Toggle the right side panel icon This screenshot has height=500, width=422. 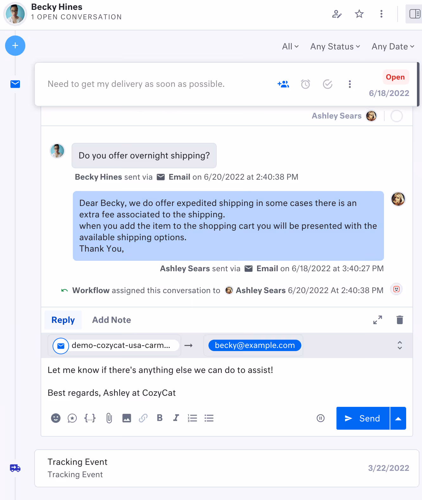tap(415, 14)
